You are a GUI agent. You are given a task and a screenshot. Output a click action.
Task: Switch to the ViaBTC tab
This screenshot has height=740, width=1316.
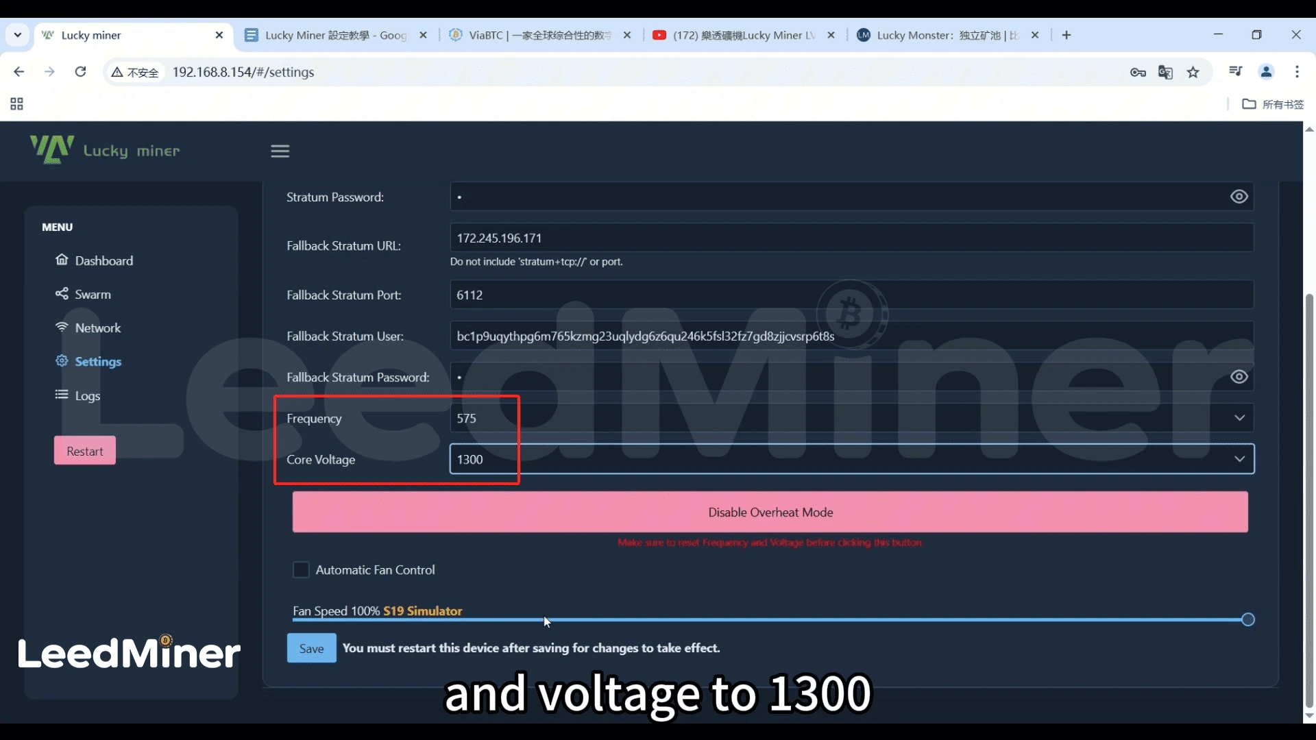[539, 35]
